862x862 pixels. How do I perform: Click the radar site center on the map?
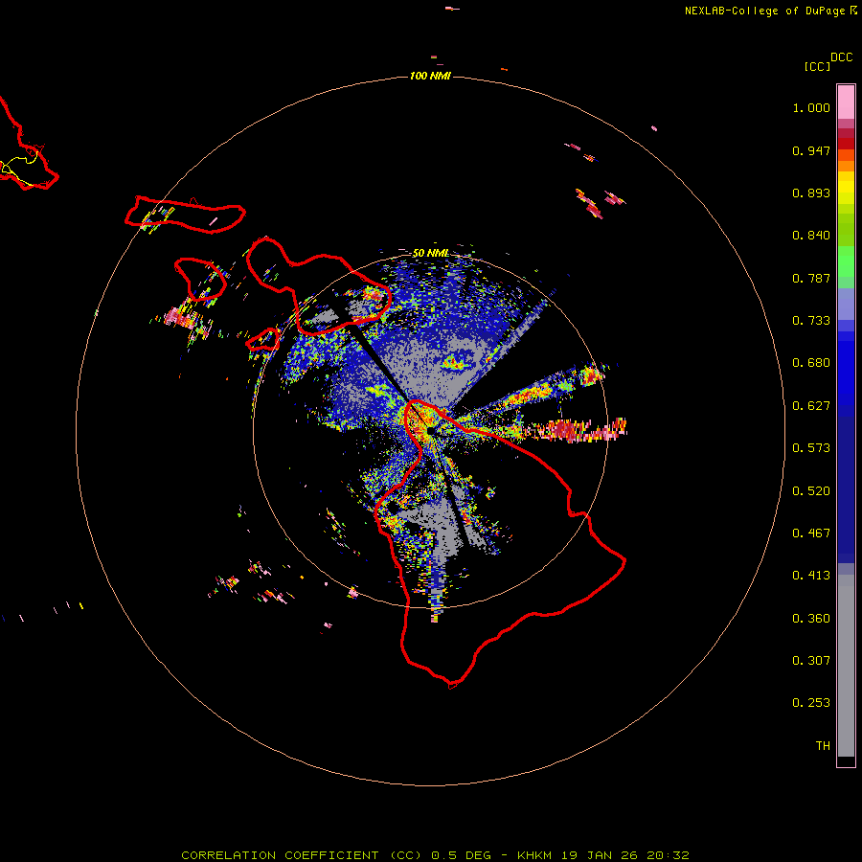pyautogui.click(x=430, y=432)
